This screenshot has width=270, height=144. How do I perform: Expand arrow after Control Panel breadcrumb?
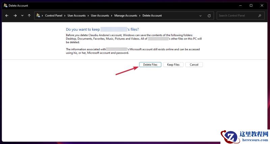(x=65, y=16)
